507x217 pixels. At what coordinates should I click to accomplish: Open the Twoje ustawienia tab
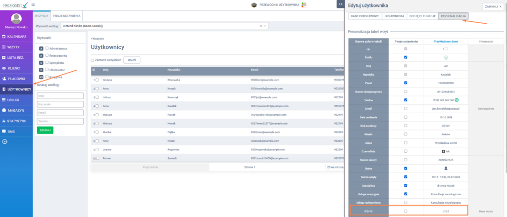coord(62,16)
